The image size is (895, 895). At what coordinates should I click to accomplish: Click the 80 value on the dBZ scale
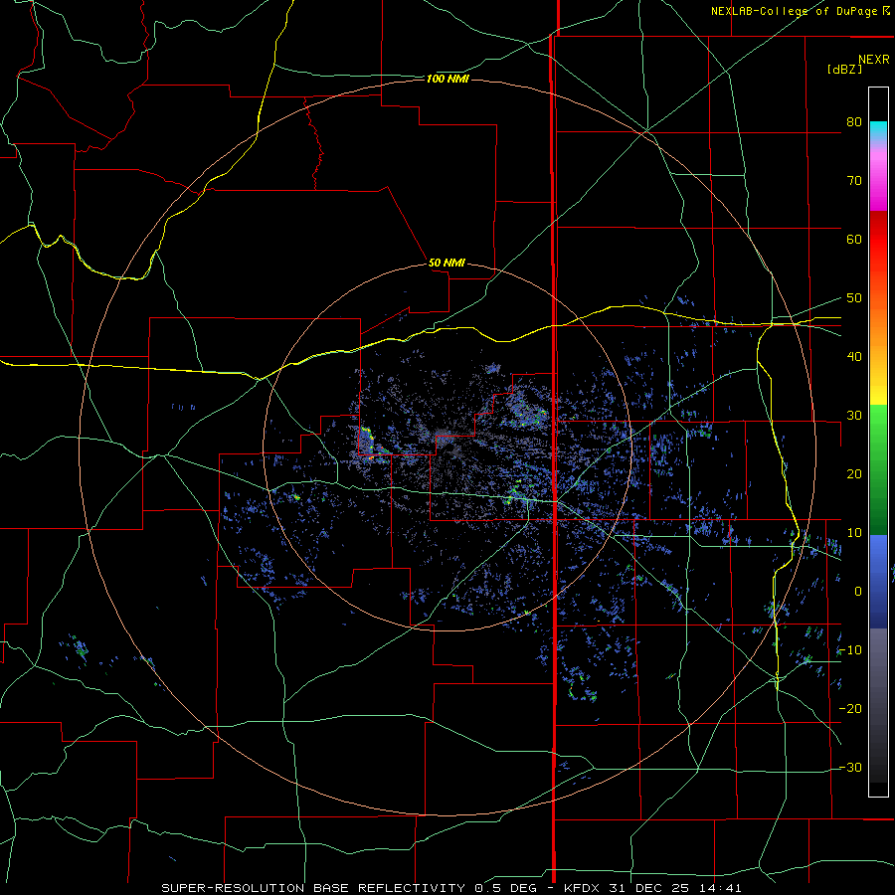coord(854,121)
